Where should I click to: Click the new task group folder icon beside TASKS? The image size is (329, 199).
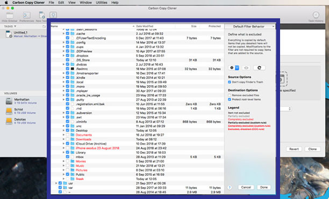[x=44, y=26]
